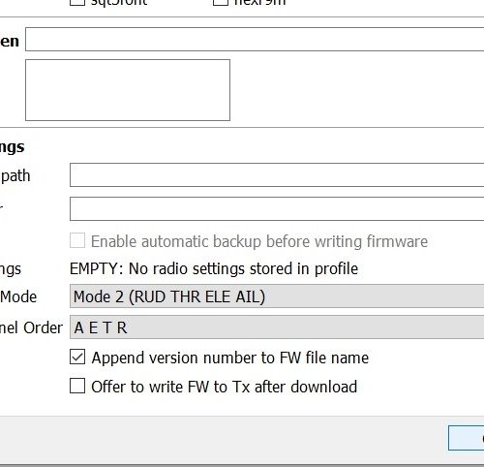The image size is (484, 467).
Task: Toggle greyed 'Enable automatic backup' checkbox
Action: coord(77,241)
